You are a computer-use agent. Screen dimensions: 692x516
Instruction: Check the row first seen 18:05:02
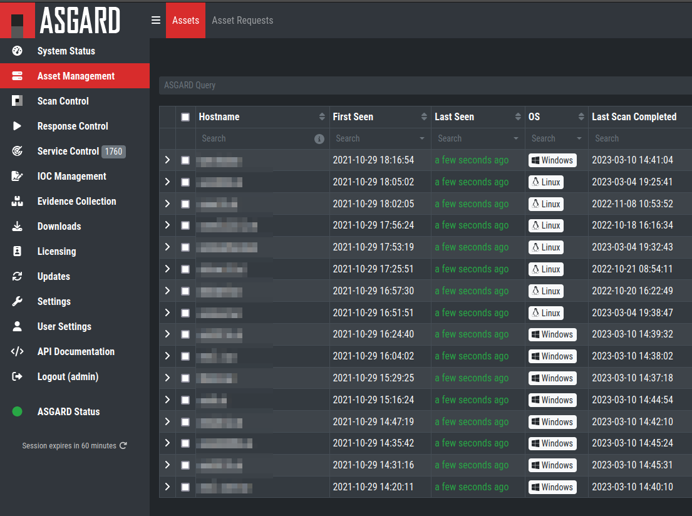click(185, 182)
